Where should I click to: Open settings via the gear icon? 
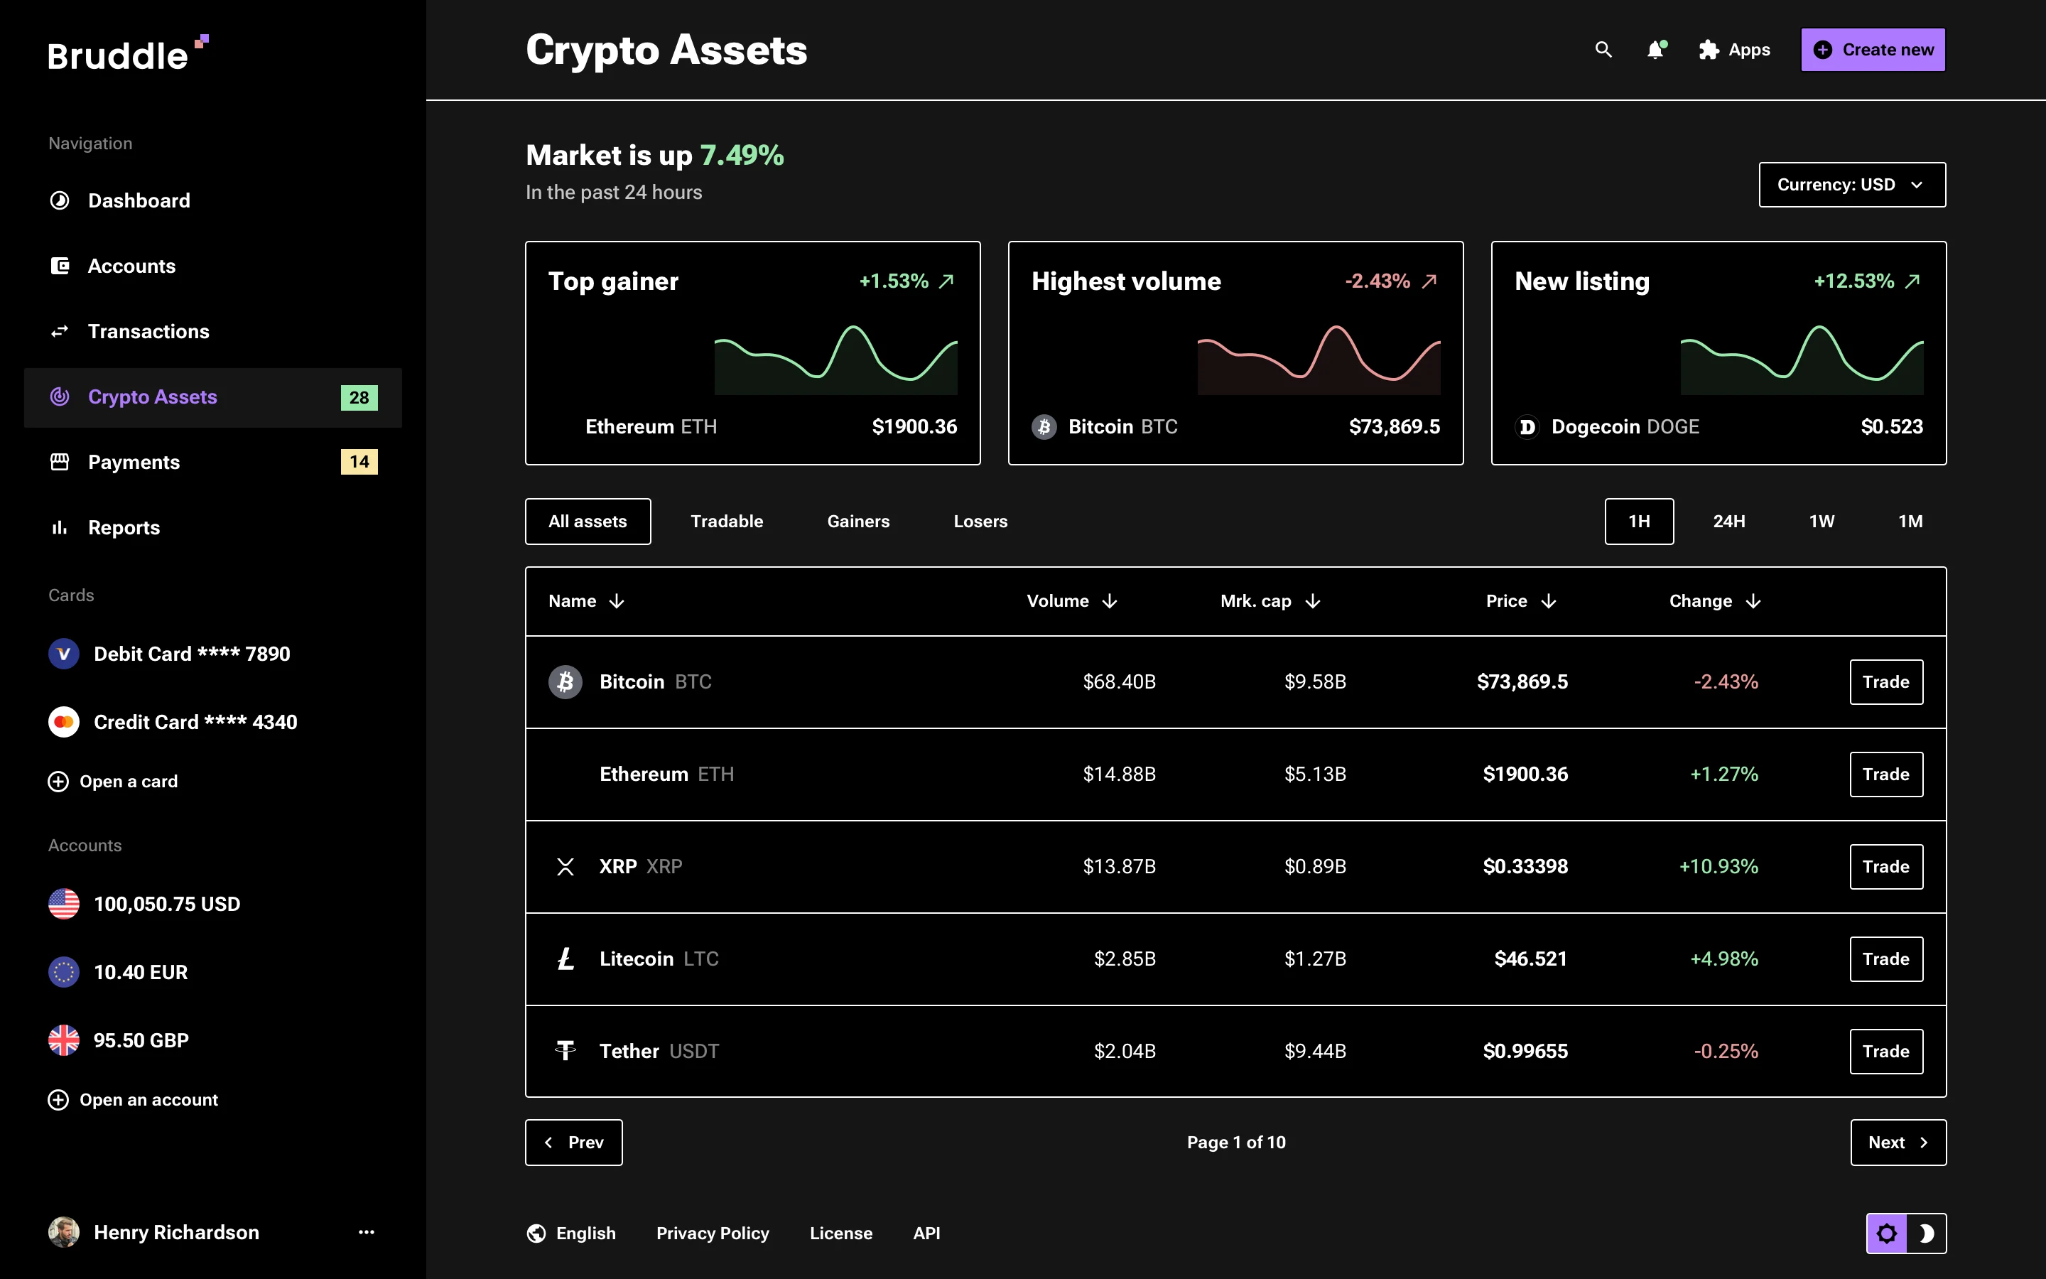pyautogui.click(x=1887, y=1233)
